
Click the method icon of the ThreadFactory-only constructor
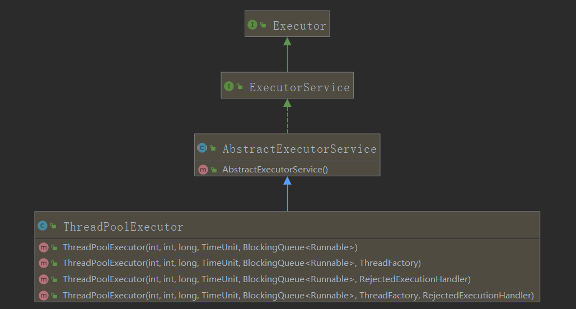point(44,263)
